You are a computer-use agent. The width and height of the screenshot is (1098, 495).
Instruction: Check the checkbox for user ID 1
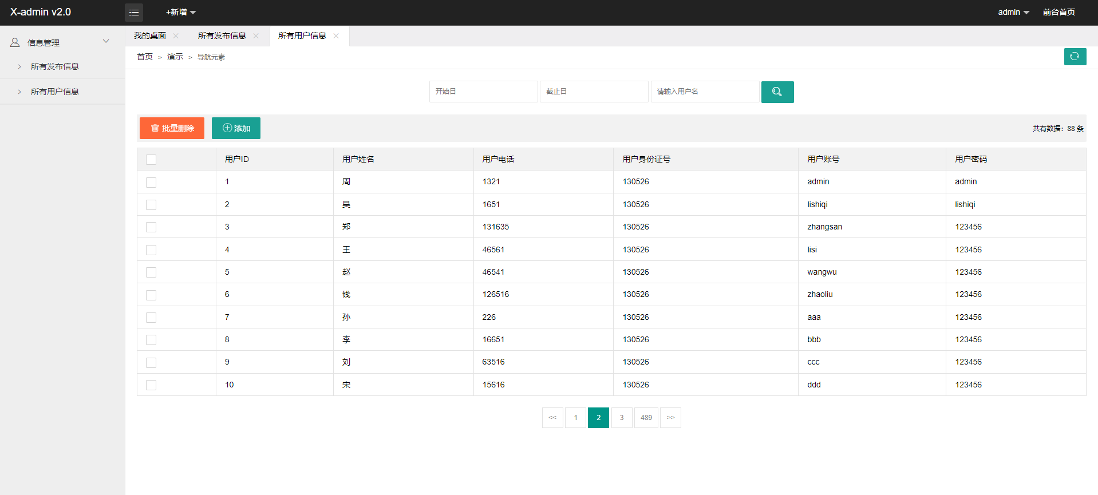tap(151, 183)
